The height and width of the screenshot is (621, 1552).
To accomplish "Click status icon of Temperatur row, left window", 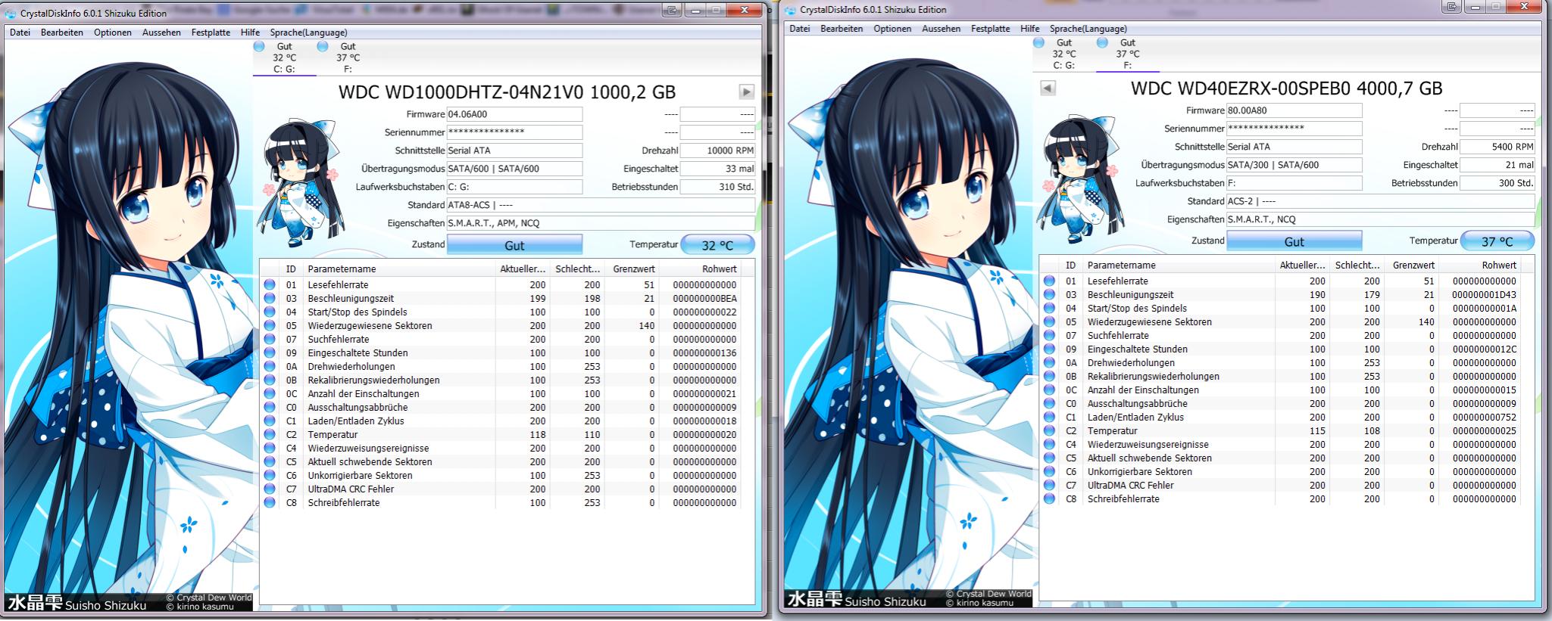I will (x=270, y=434).
